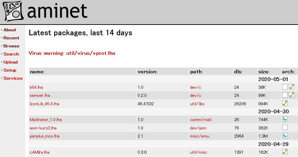Click size value 362K
This screenshot has width=298, height=157.
pyautogui.click(x=263, y=128)
